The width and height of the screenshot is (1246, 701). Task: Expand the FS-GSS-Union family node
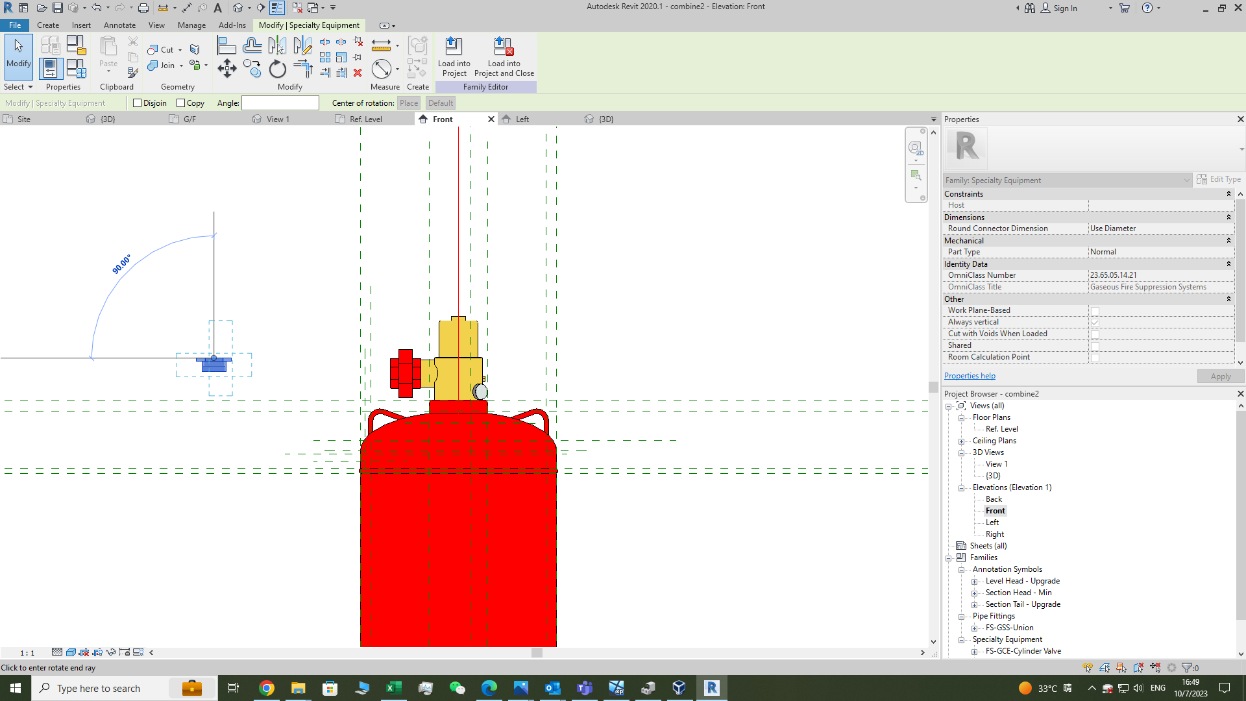(x=975, y=628)
